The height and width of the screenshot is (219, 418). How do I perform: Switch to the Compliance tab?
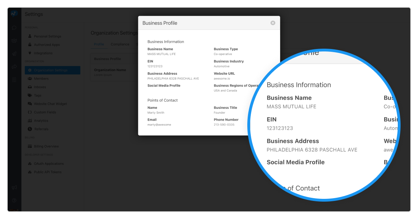point(120,44)
